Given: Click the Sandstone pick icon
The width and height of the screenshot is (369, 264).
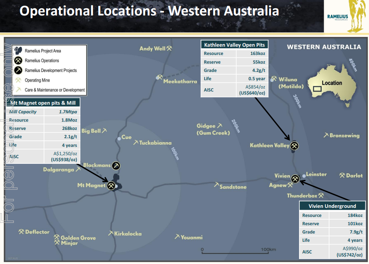Looking at the screenshot, I should tap(217, 185).
